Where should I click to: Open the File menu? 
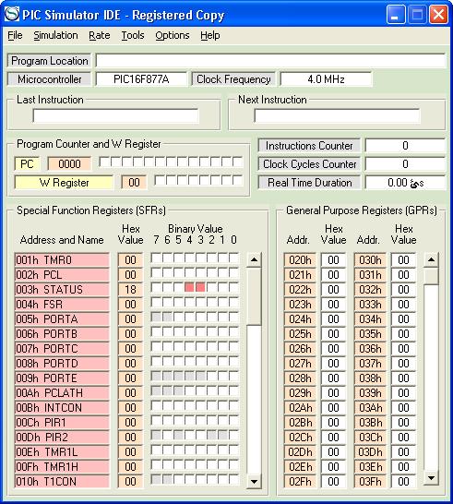[x=15, y=35]
